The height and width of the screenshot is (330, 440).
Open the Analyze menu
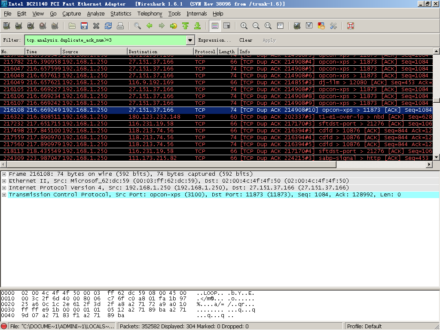(96, 13)
